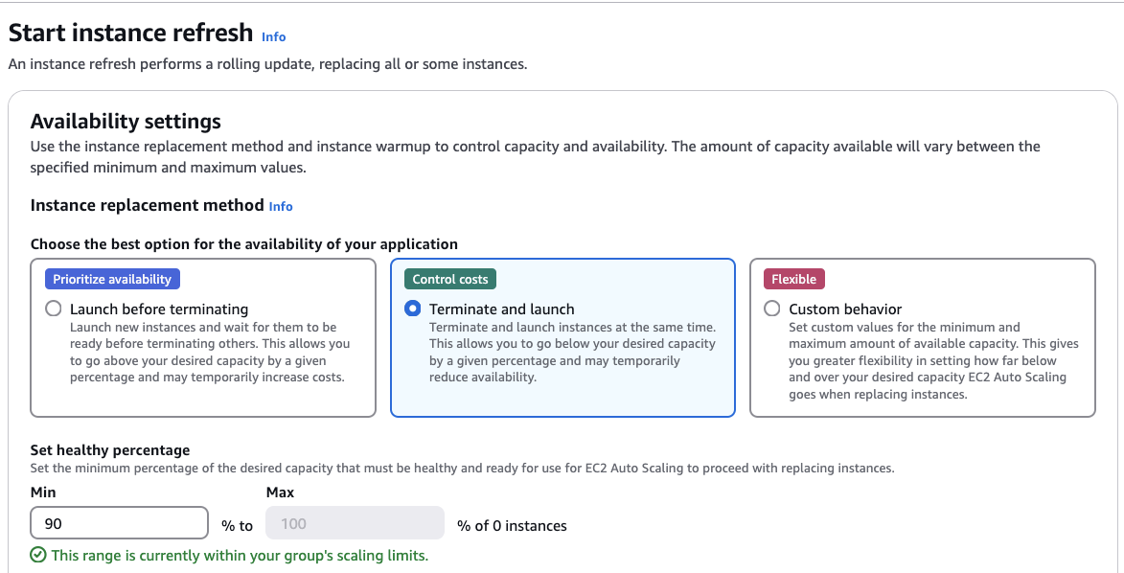Screen dimensions: 1124x573
Task: Open the Info link for Instance replacement method
Action: tap(280, 206)
